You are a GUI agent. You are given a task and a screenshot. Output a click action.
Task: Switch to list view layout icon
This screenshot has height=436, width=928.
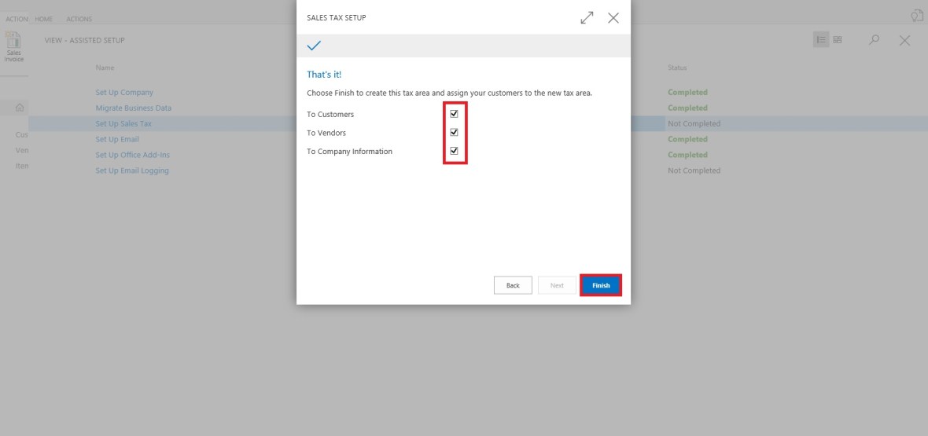click(821, 40)
